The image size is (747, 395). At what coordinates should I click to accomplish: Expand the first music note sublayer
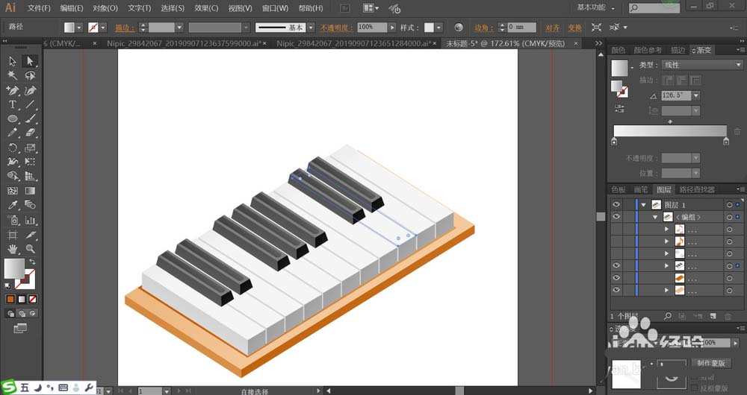pos(666,230)
